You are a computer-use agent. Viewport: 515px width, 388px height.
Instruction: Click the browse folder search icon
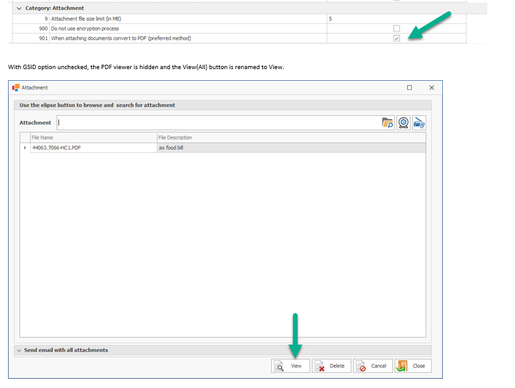pos(388,123)
